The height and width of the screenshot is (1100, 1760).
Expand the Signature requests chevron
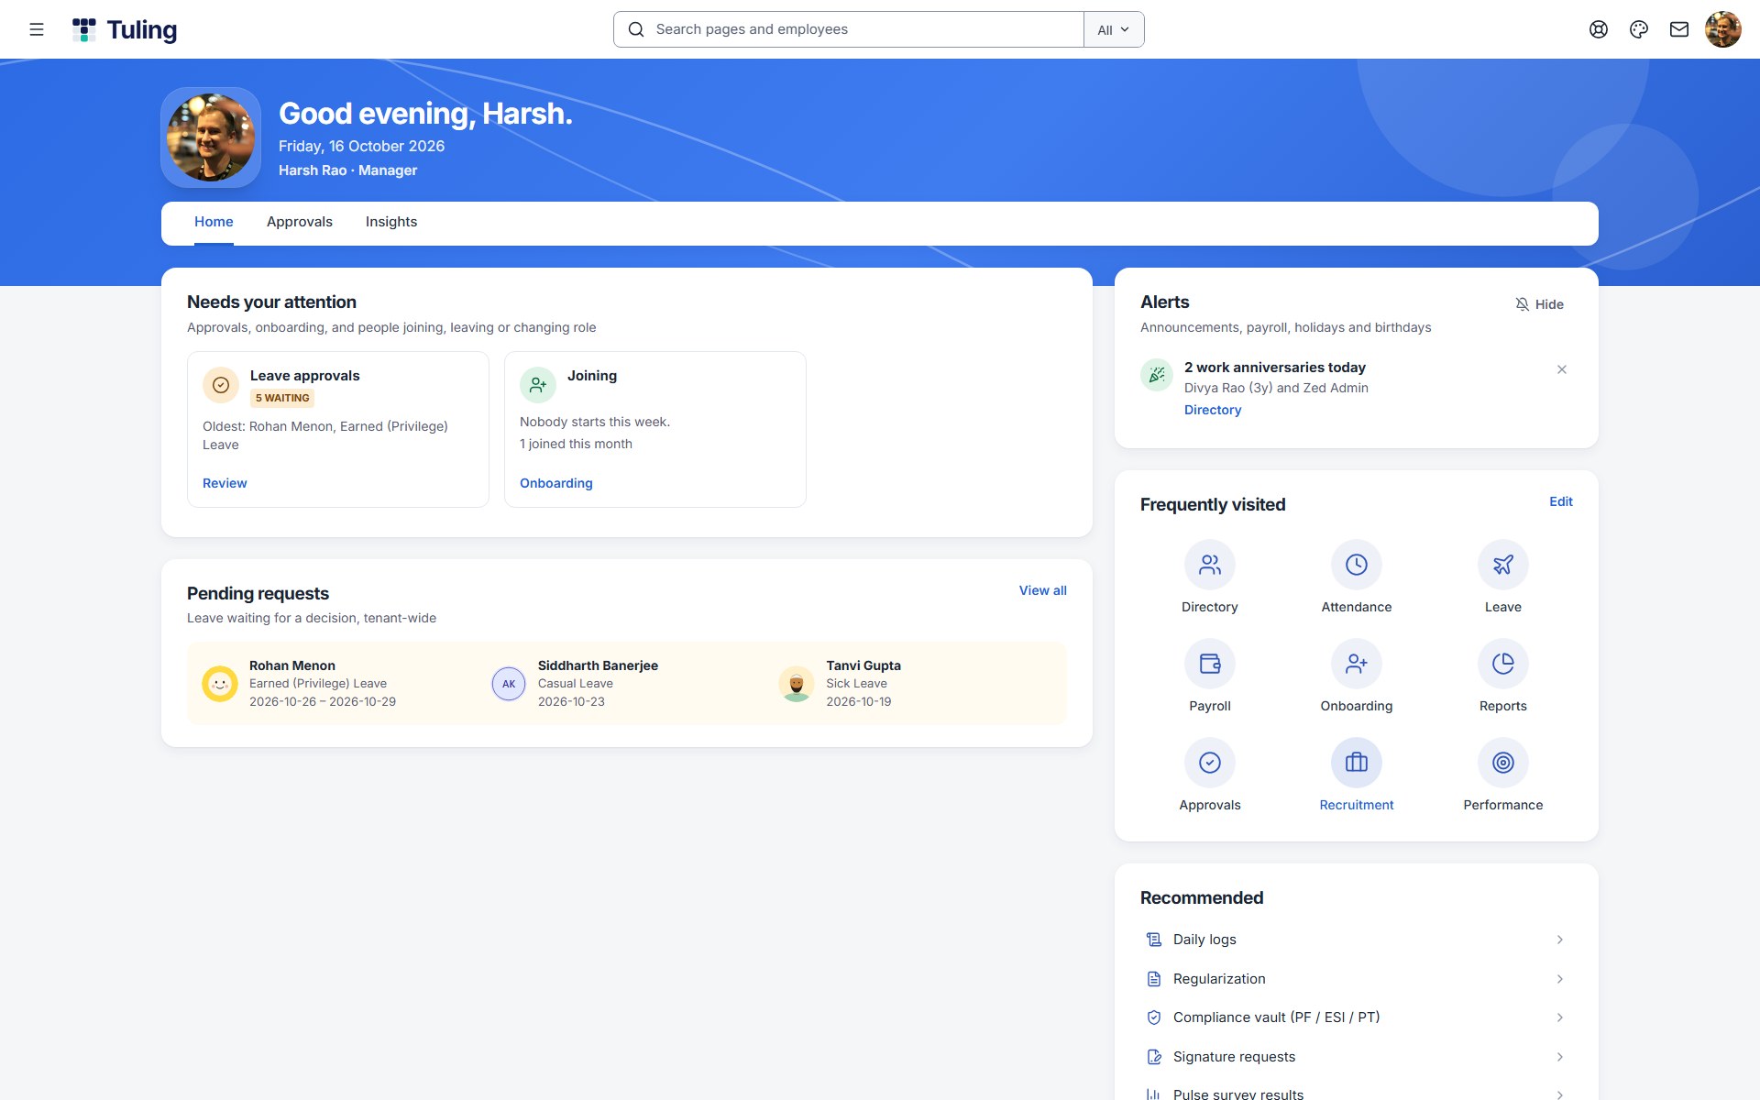pos(1560,1057)
